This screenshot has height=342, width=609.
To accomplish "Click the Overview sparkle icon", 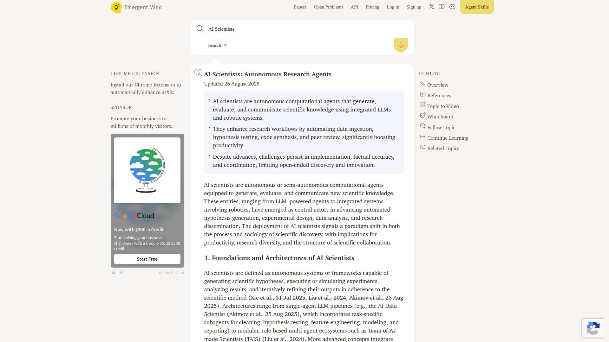I will [x=422, y=84].
